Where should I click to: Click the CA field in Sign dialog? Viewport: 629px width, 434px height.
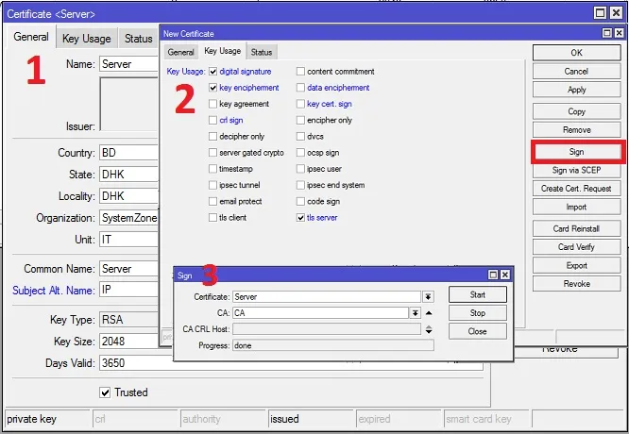click(321, 313)
